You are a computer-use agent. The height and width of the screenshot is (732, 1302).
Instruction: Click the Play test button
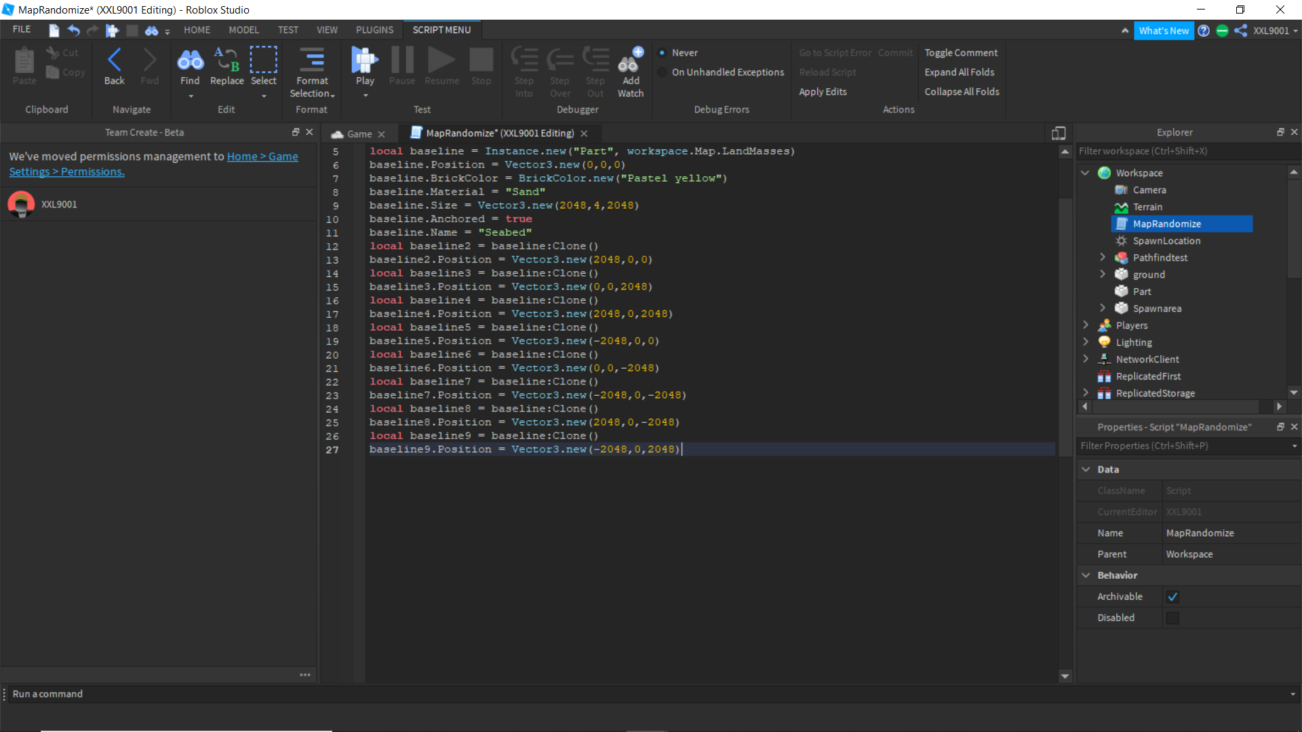[365, 62]
